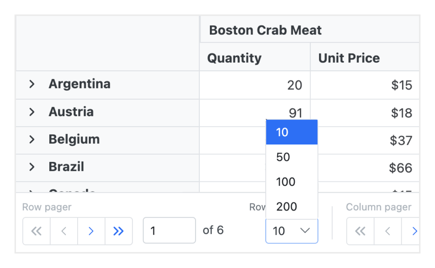Go to first page in row pager
The height and width of the screenshot is (268, 435).
(36, 231)
